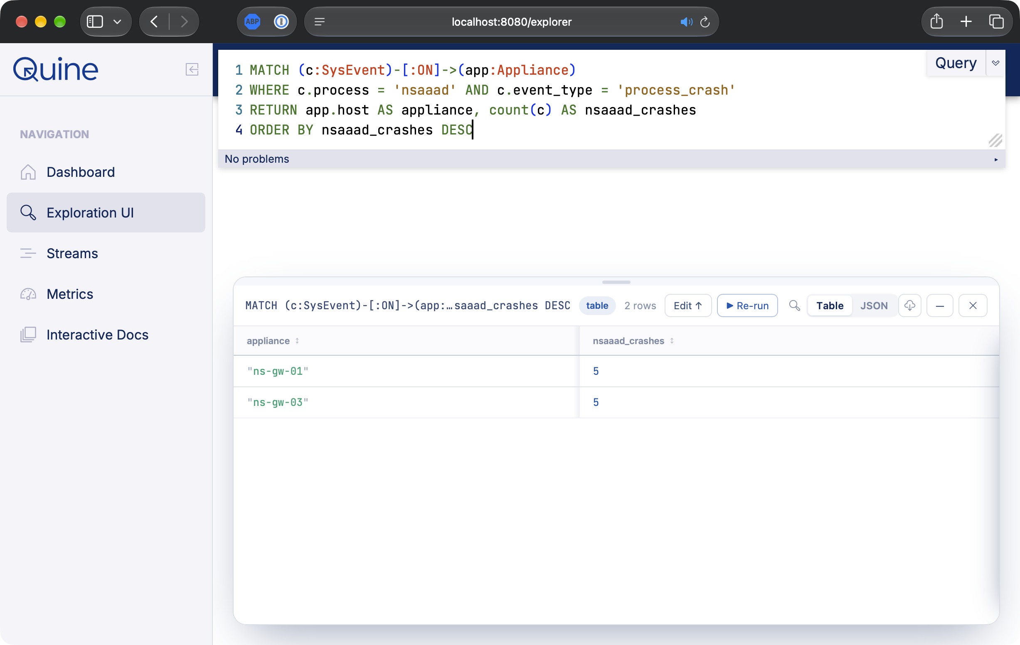Open the Safari sidebar dropdown chevron

[117, 22]
